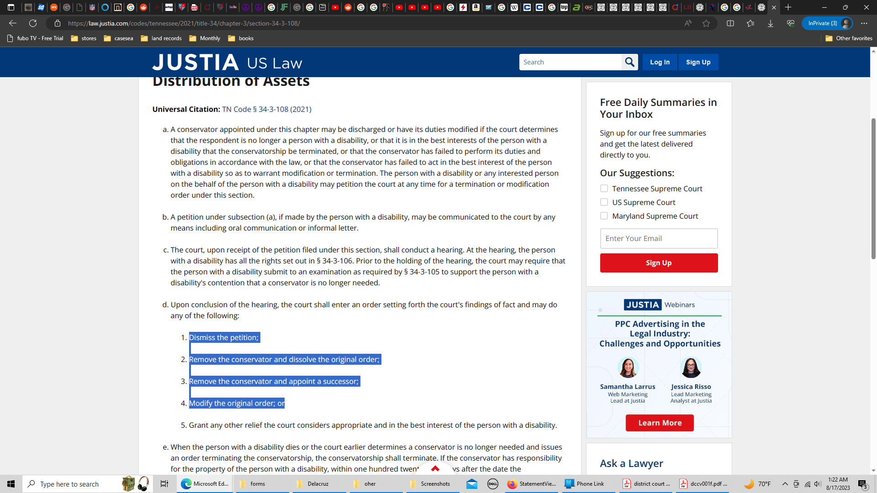Open the Favorites list icon
This screenshot has height=493, width=877.
click(750, 23)
